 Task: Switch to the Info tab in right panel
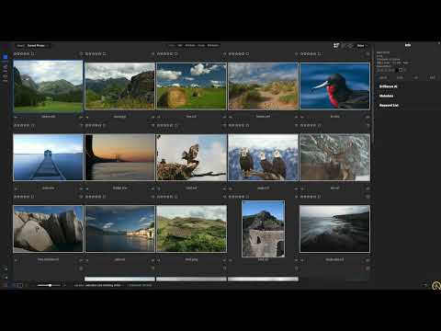pyautogui.click(x=408, y=45)
